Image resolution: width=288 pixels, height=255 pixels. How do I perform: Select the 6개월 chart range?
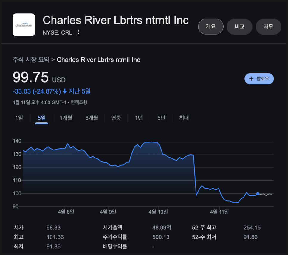pos(92,118)
